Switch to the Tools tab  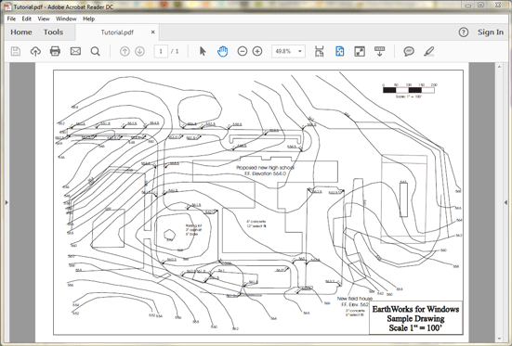(53, 32)
